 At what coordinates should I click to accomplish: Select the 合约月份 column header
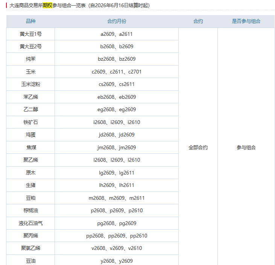pos(117,21)
